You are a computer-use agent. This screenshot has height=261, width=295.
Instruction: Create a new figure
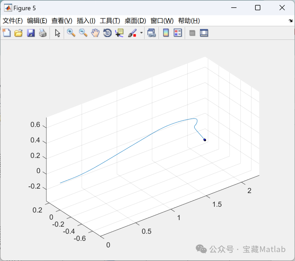[x=7, y=33]
